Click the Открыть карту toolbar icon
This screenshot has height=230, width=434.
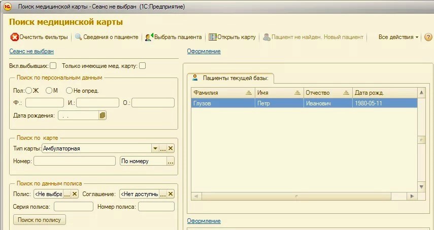213,37
